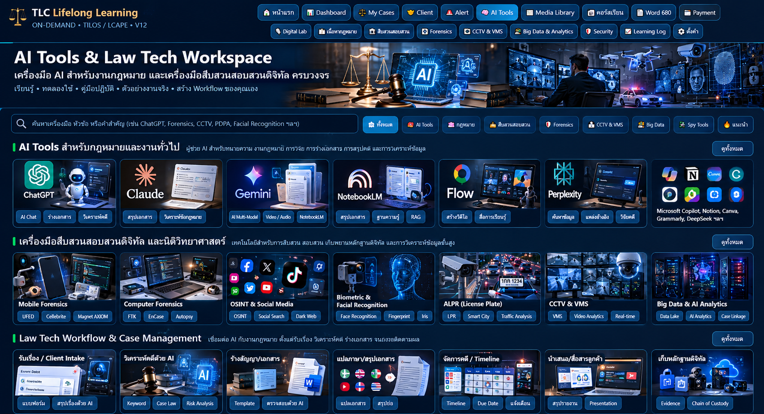Click the TikTok icon in OSINT card
The image size is (764, 414).
tap(294, 275)
